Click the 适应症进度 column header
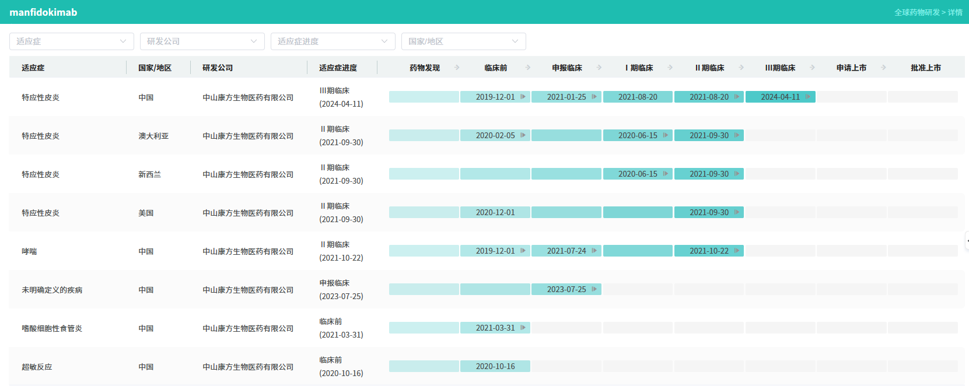Screen dimensions: 969x386 point(338,68)
